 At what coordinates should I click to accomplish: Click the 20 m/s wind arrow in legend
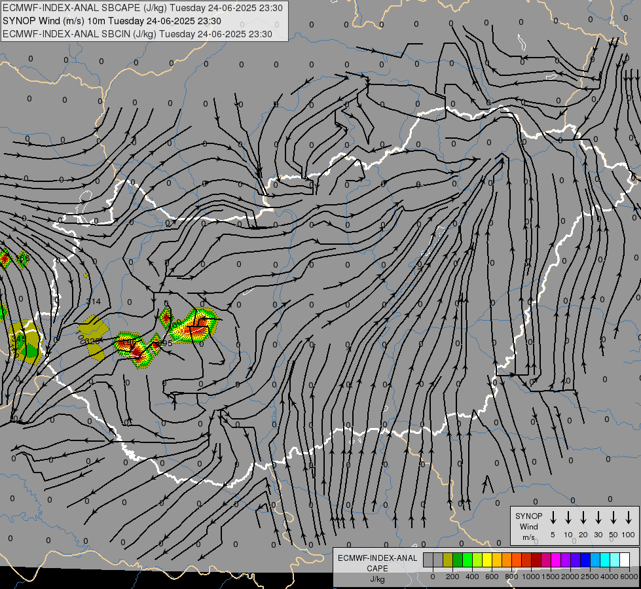[583, 518]
